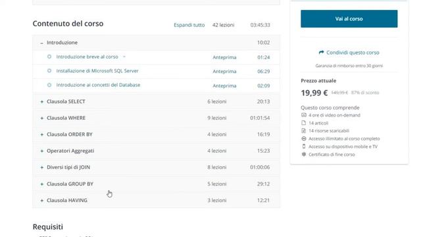
Task: Click the Clausola WHERE title text
Action: [66, 118]
